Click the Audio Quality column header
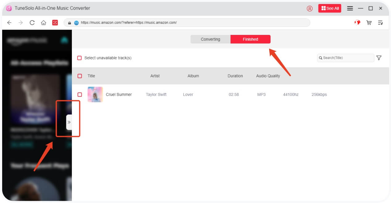Viewport: 391px width, 203px height. [268, 76]
